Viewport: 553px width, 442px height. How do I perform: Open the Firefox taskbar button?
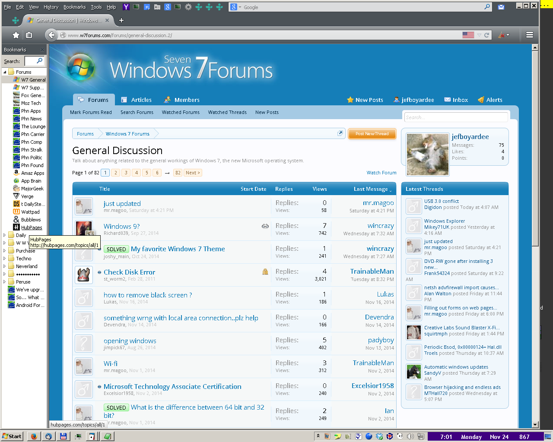pyautogui.click(x=34, y=436)
